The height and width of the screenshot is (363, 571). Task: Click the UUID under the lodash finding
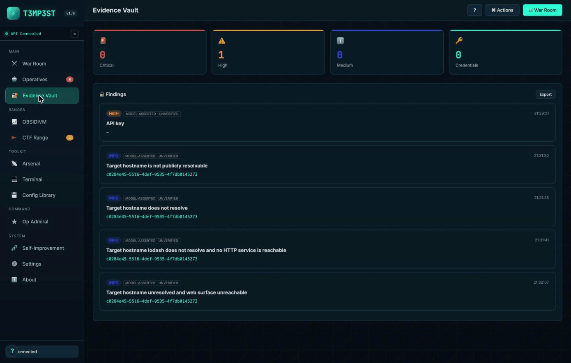[152, 259]
